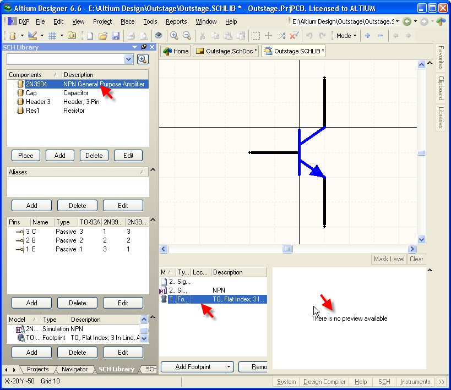Open the Mode dropdown in toolbar
Viewport: 451px width, 390px height.
346,36
